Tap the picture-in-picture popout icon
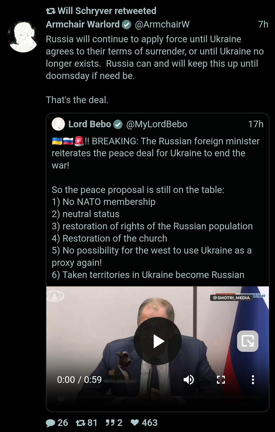 click(248, 341)
